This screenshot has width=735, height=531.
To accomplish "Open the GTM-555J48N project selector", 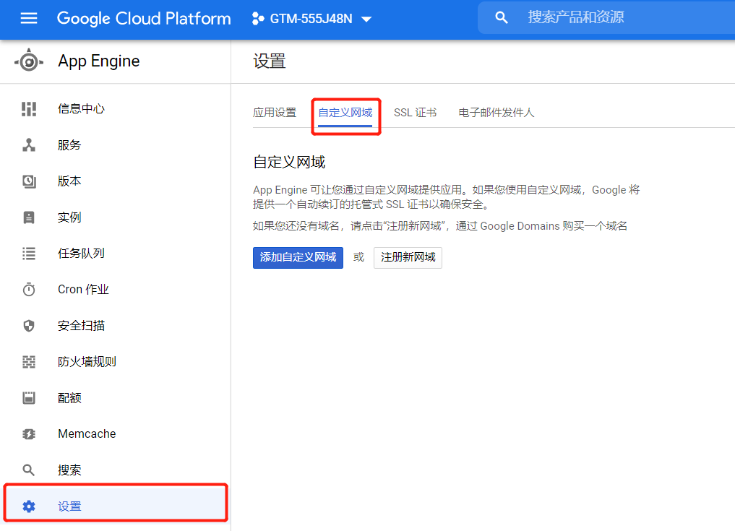I will 311,18.
